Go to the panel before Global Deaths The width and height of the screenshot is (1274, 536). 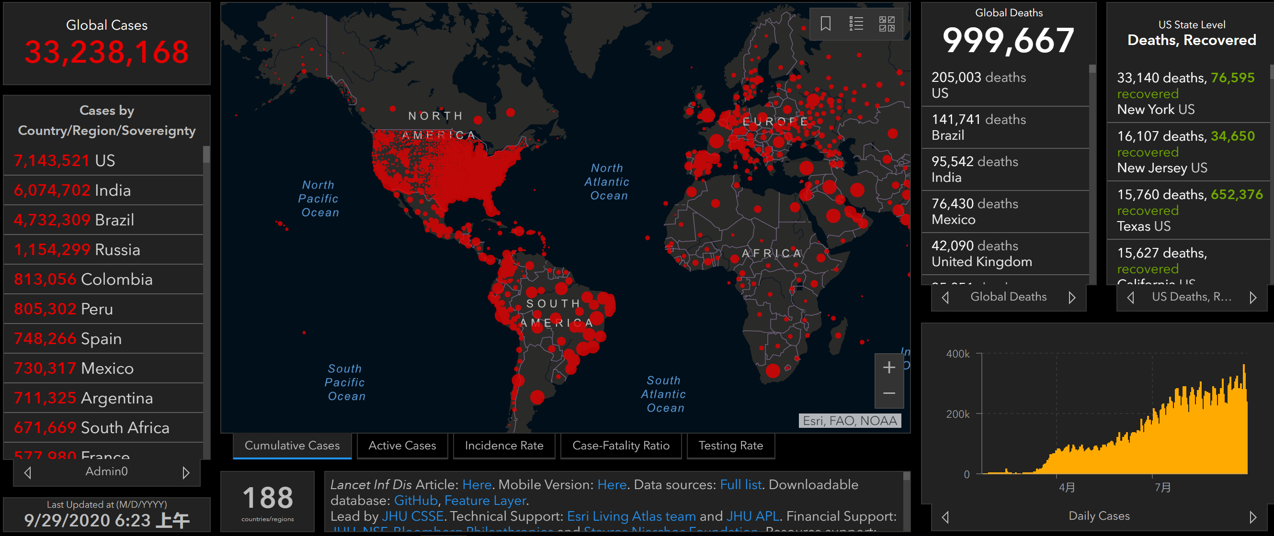tap(945, 297)
